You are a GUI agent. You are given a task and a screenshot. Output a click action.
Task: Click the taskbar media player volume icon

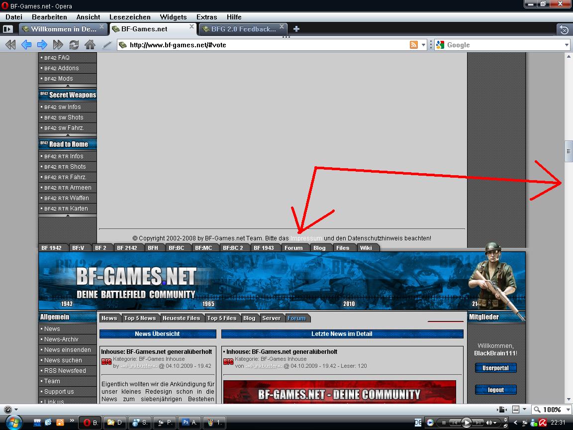click(489, 423)
